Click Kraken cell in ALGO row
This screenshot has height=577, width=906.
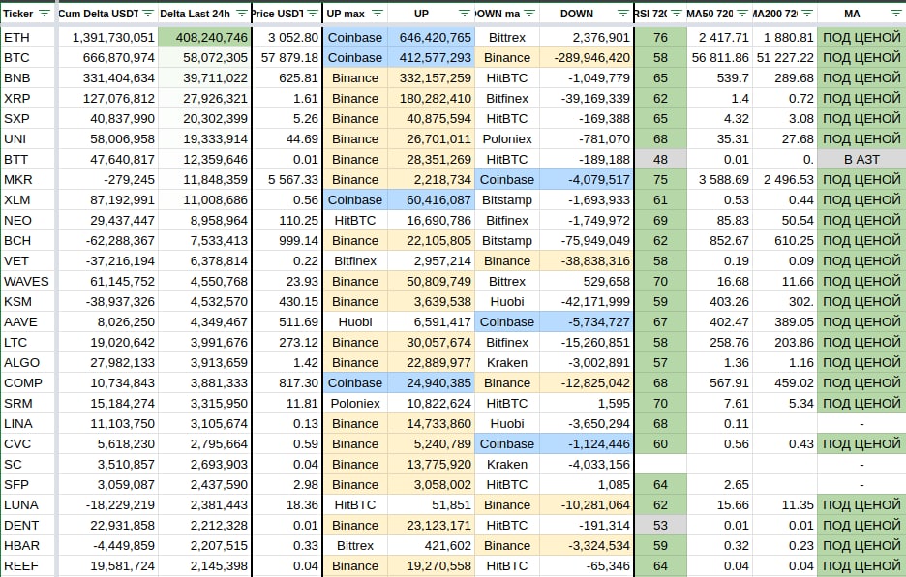point(507,363)
